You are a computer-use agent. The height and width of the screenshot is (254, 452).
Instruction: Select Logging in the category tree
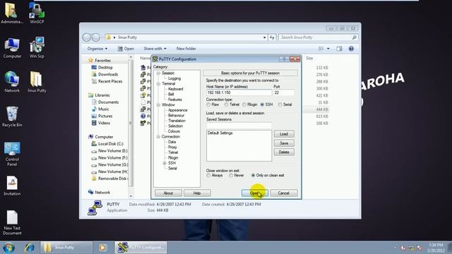[174, 78]
